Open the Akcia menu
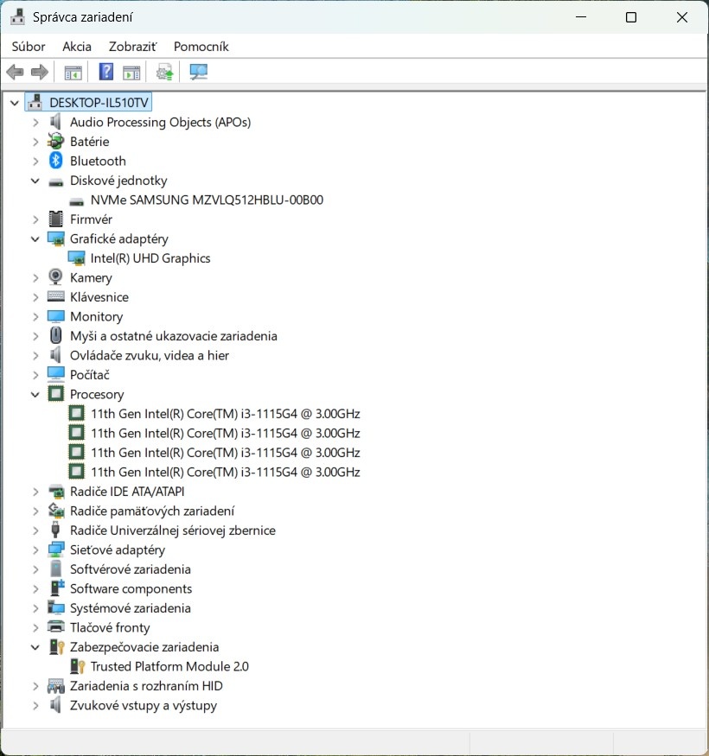Screen dimensions: 709x756 (76, 47)
